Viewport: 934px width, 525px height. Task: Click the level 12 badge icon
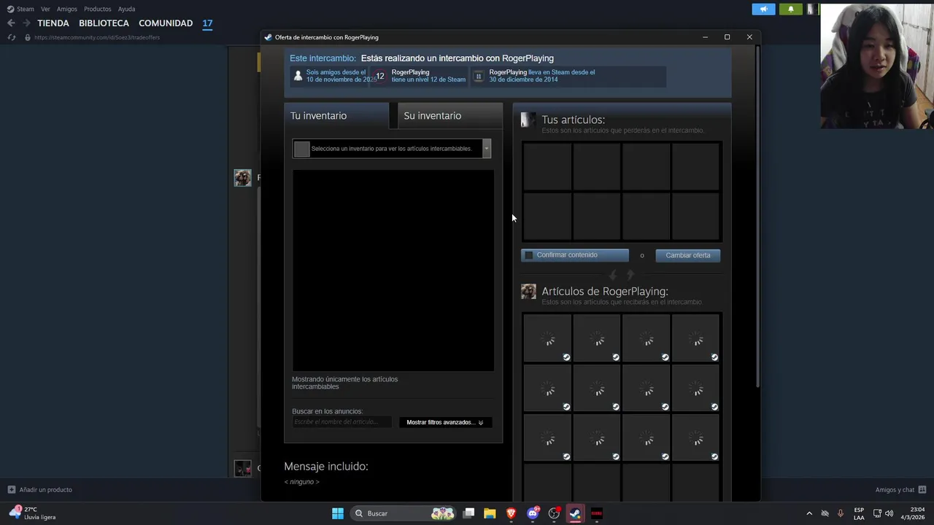click(x=379, y=76)
